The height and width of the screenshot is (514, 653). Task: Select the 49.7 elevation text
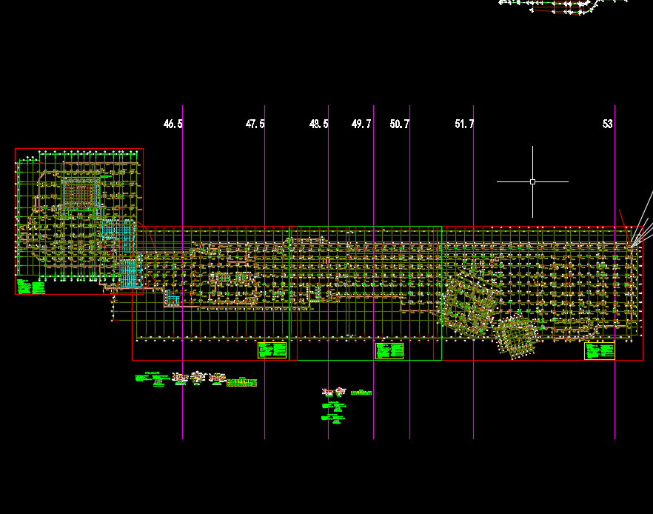(x=361, y=124)
